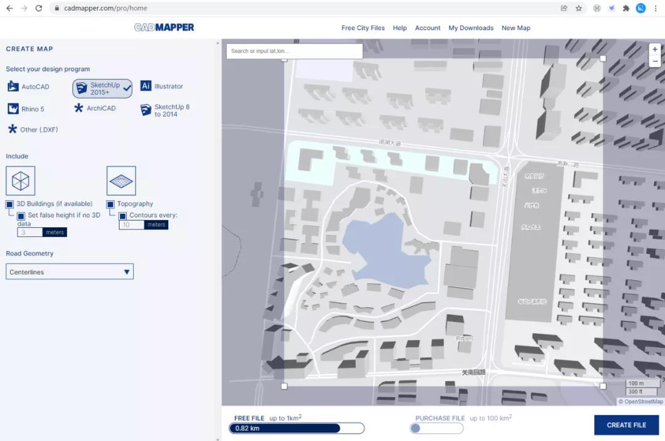Click the bottom-left selection corner handle

284,386
